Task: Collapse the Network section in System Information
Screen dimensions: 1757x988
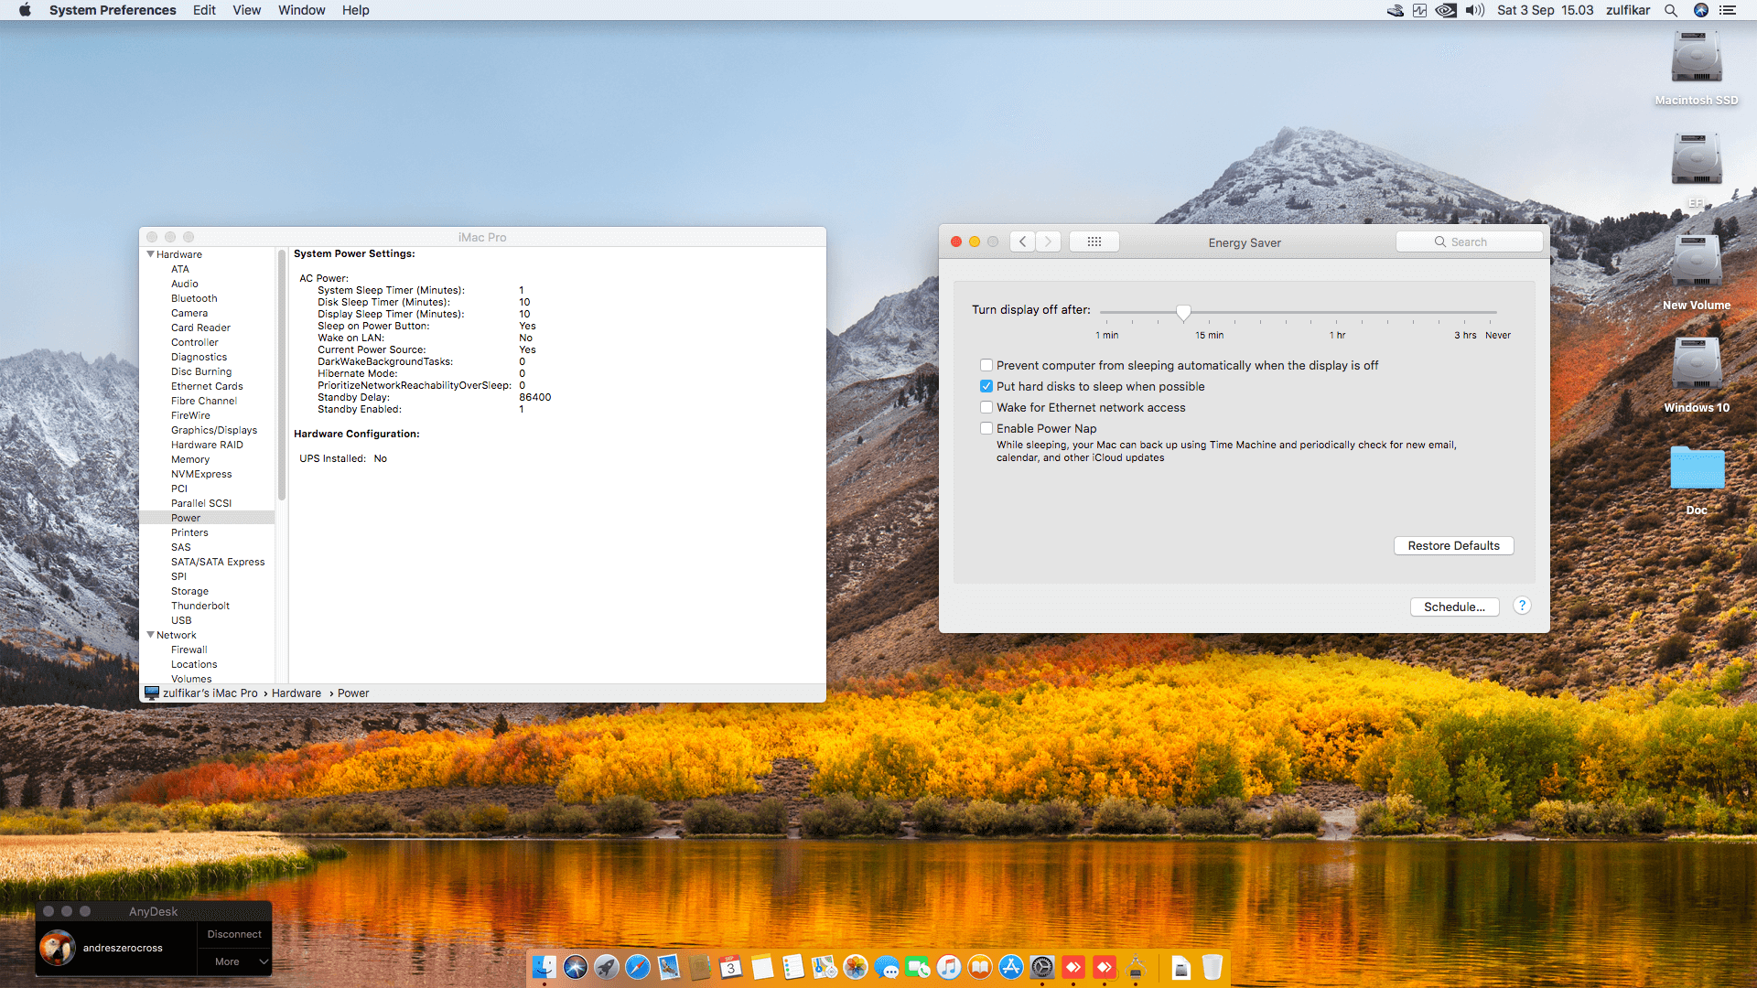Action: [x=152, y=635]
